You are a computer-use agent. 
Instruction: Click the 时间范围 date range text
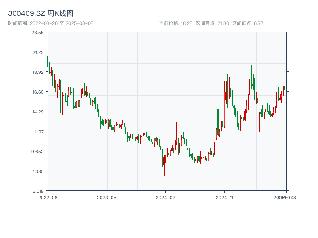click(x=50, y=23)
